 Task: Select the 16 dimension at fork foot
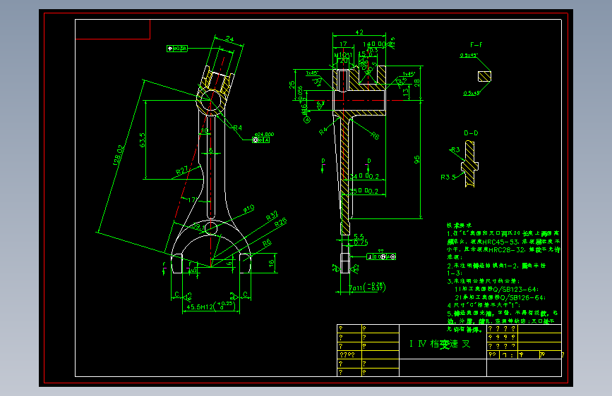point(272,263)
